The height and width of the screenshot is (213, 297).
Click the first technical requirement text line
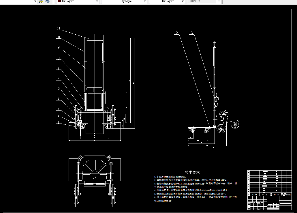point(170,177)
